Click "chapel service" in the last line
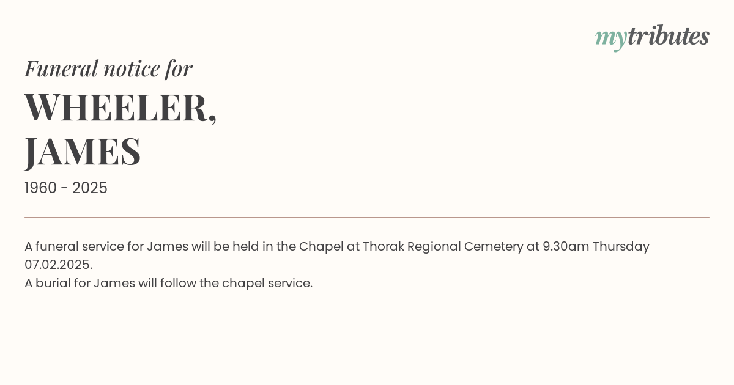 (267, 283)
